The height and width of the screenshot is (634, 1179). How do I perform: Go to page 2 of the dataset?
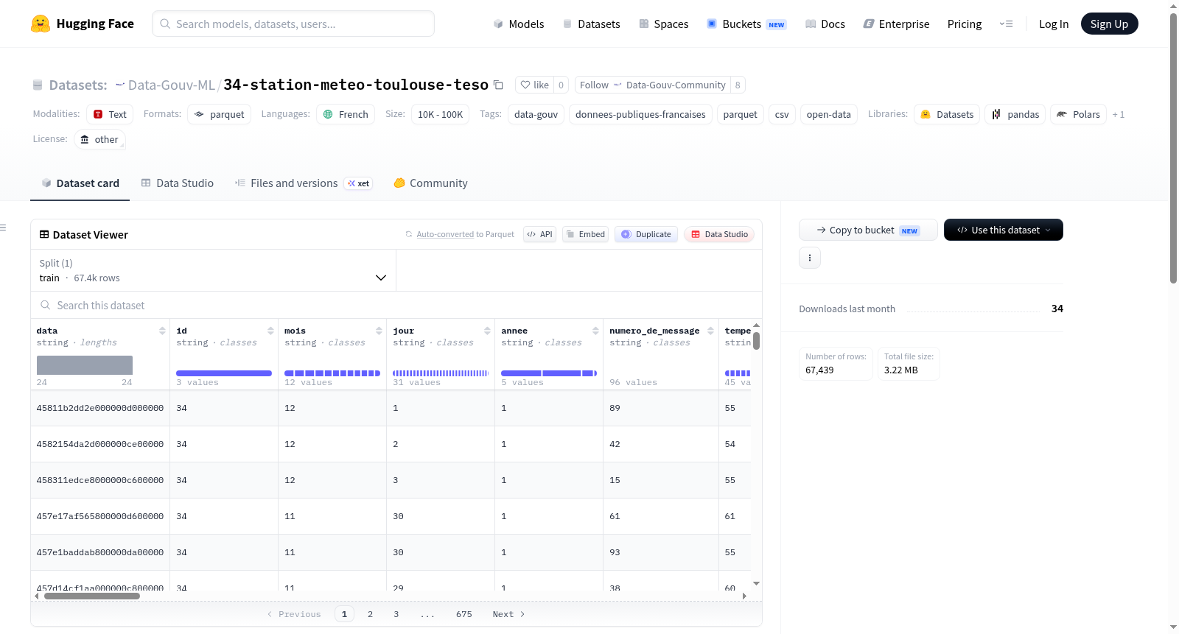pyautogui.click(x=370, y=614)
